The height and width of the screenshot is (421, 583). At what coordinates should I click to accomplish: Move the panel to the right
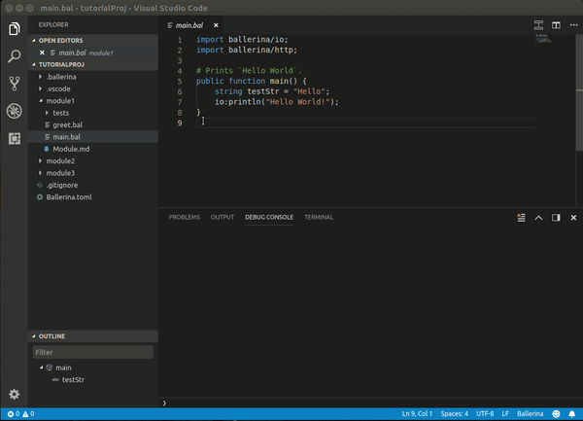pos(556,218)
